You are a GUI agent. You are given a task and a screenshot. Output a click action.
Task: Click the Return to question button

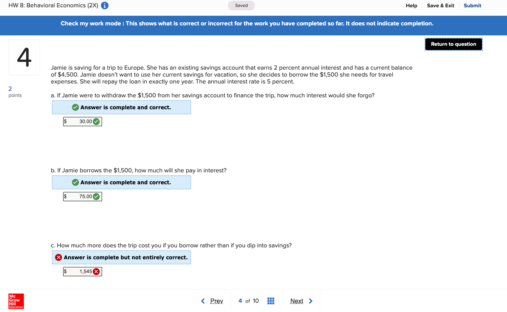(x=453, y=44)
